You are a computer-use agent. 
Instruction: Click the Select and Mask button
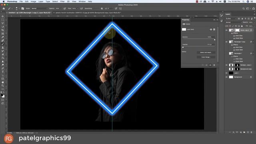tap(206, 52)
